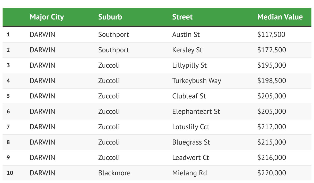Select Lotuslily Cct street entry
314x183 pixels.
[x=190, y=127]
